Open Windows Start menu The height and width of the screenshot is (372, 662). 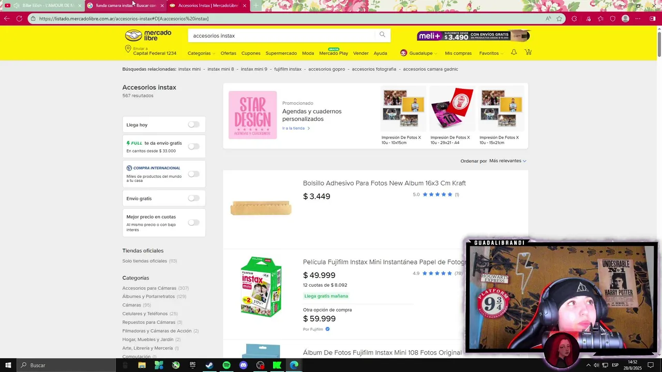[8, 365]
